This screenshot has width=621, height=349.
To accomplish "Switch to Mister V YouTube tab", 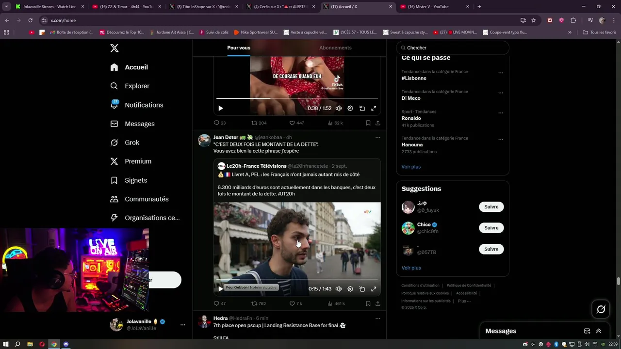I will click(x=435, y=7).
